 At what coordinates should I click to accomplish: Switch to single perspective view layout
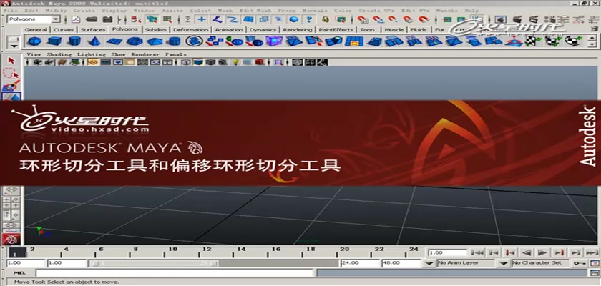click(x=11, y=190)
